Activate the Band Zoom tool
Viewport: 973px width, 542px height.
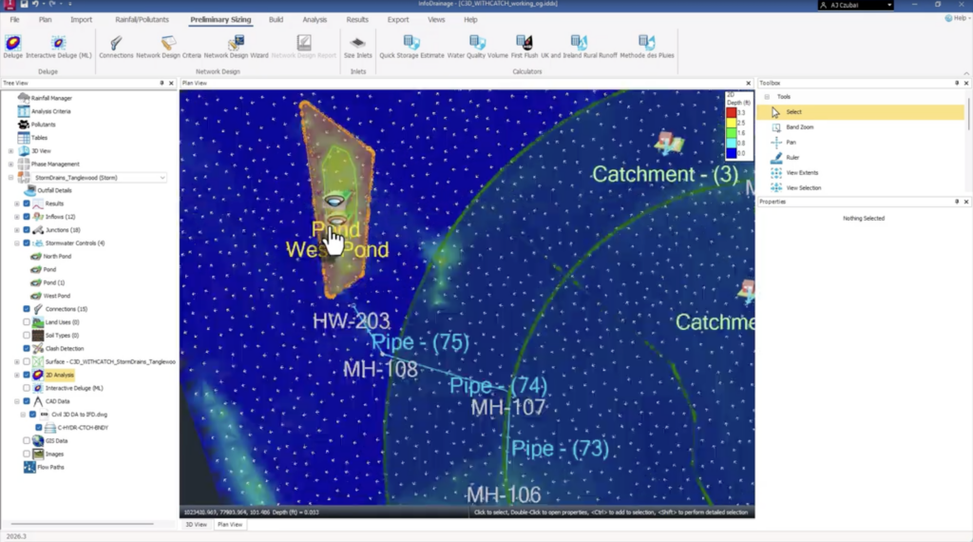click(799, 127)
